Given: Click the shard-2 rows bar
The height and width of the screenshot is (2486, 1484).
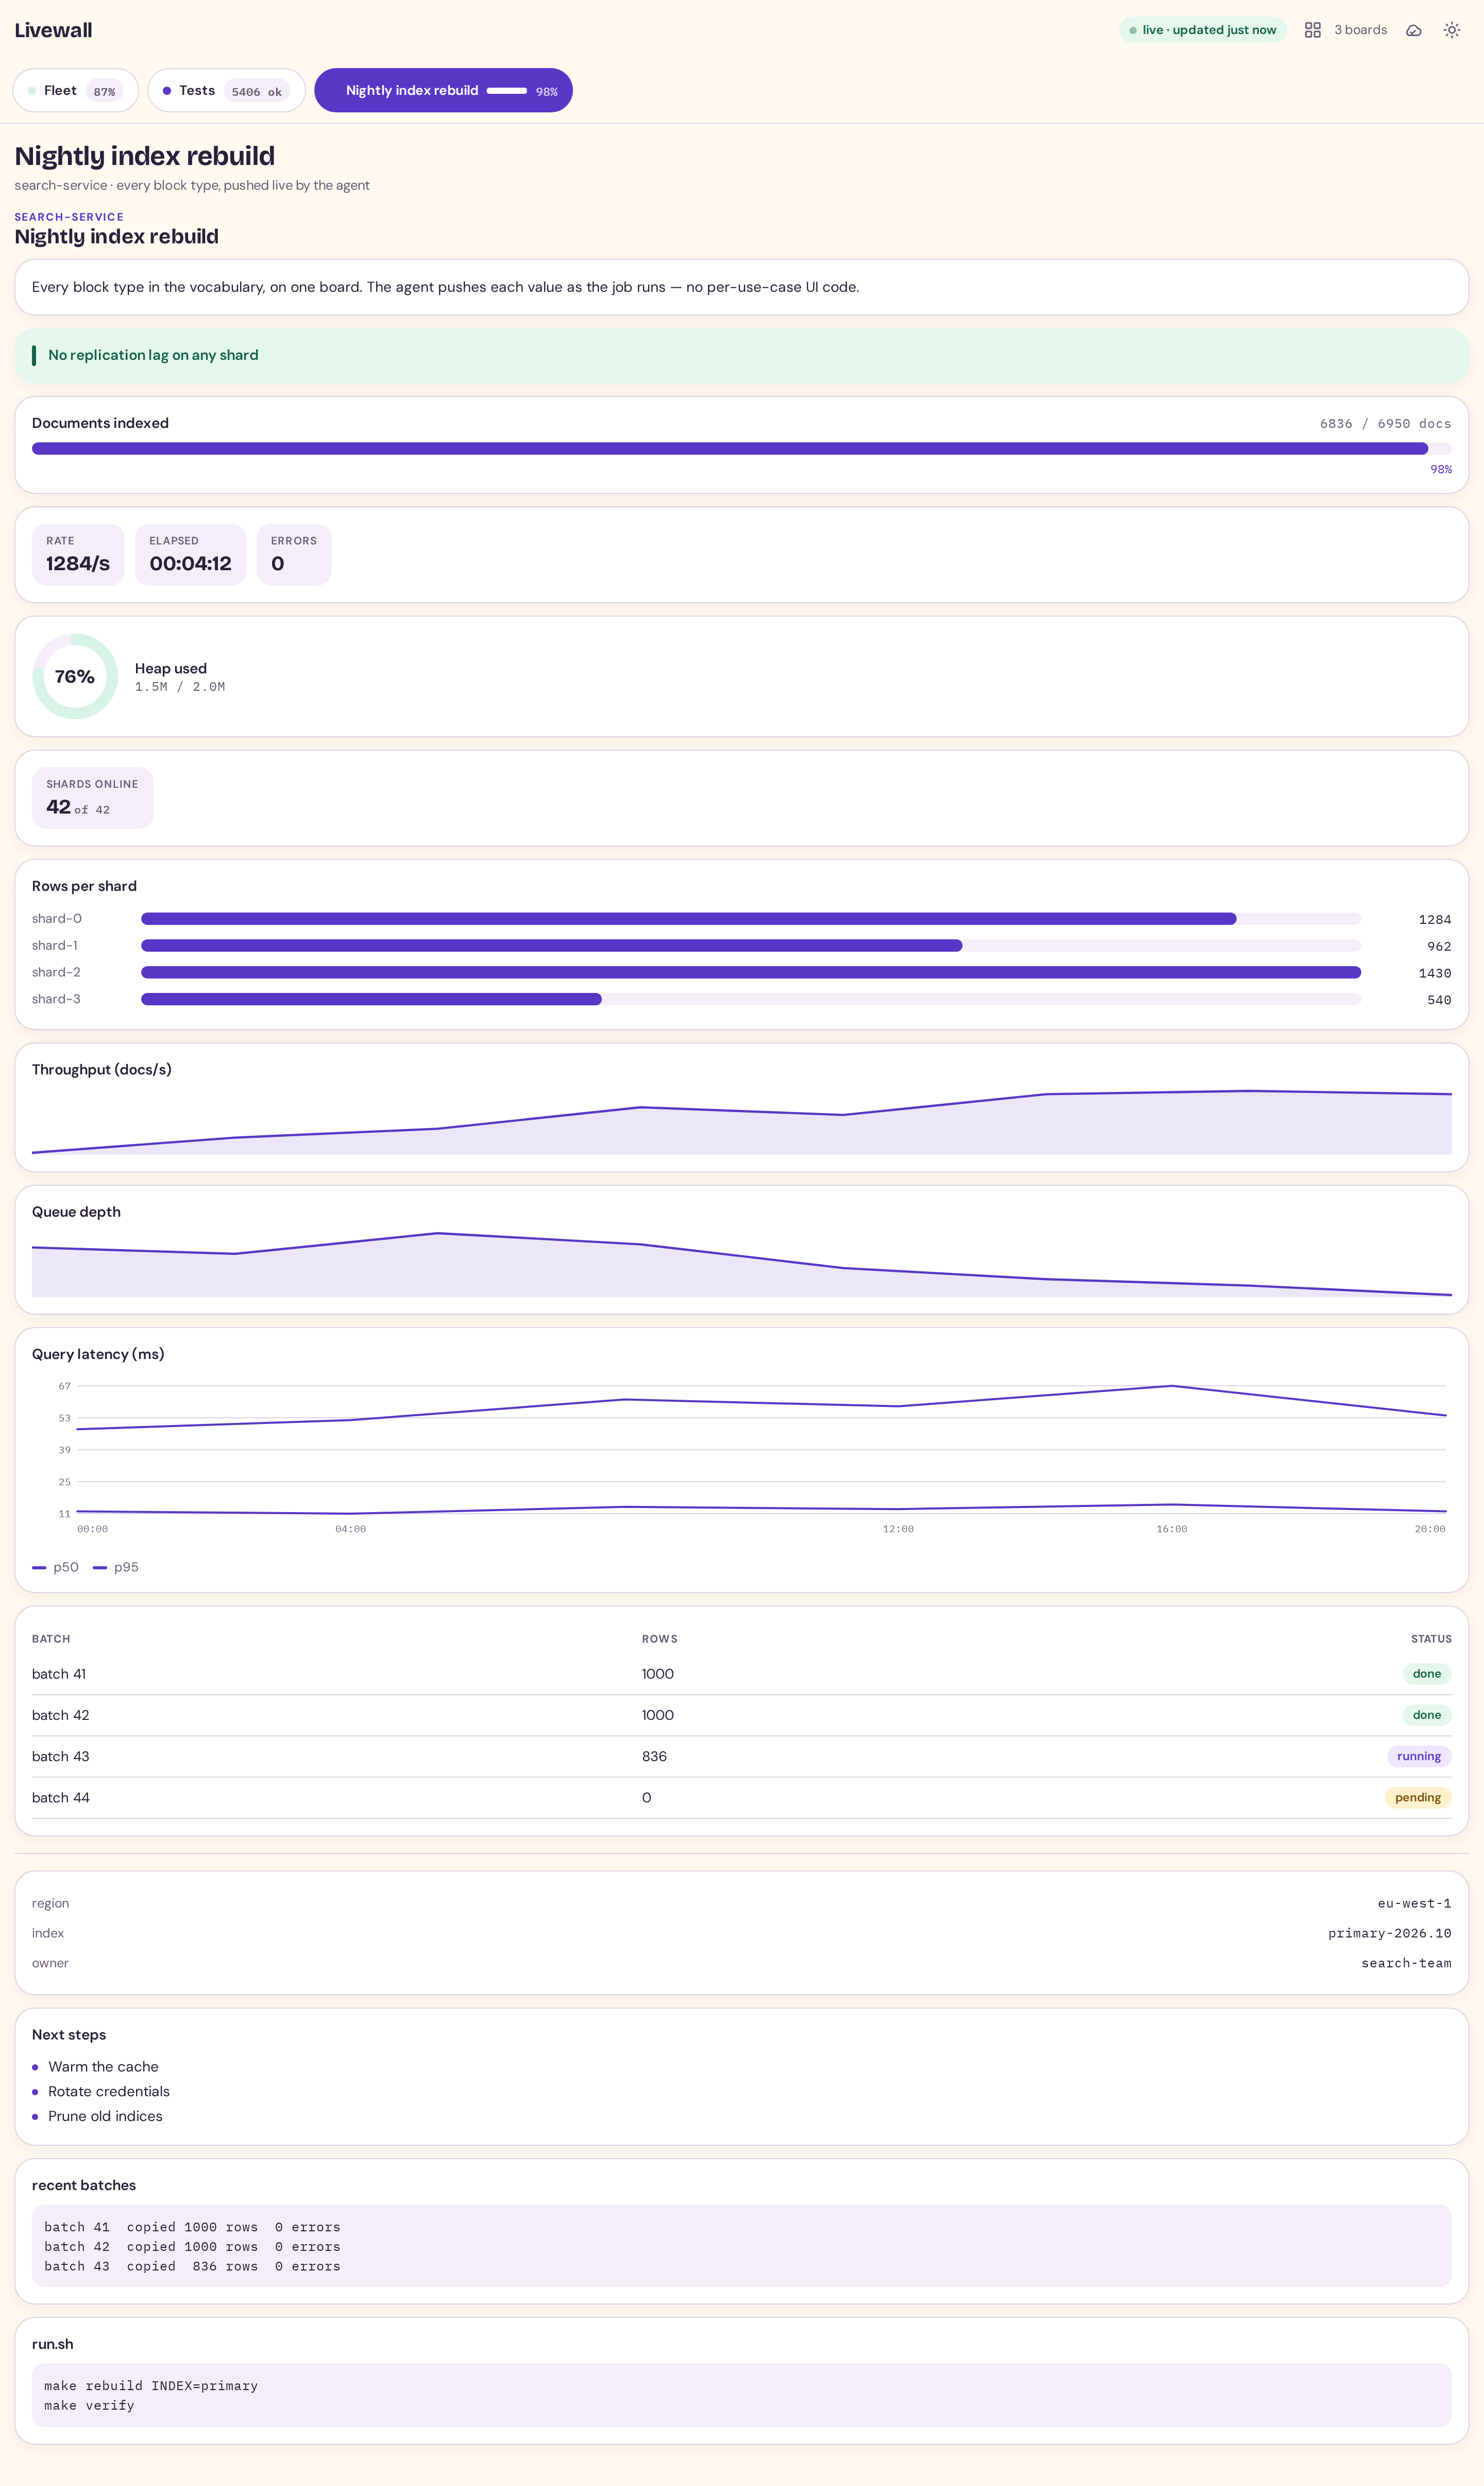Looking at the screenshot, I should [750, 972].
